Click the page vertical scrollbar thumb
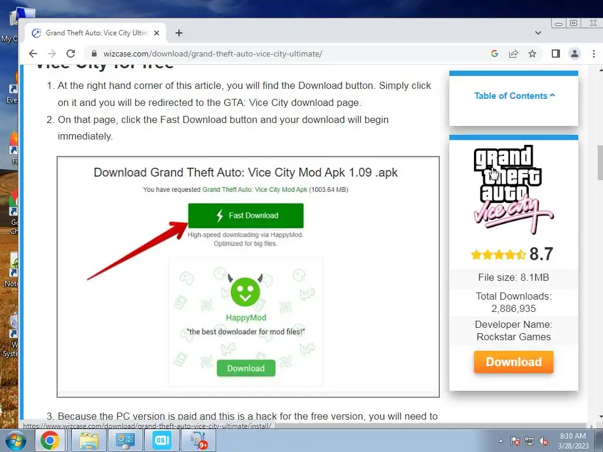603x452 pixels. pyautogui.click(x=599, y=162)
